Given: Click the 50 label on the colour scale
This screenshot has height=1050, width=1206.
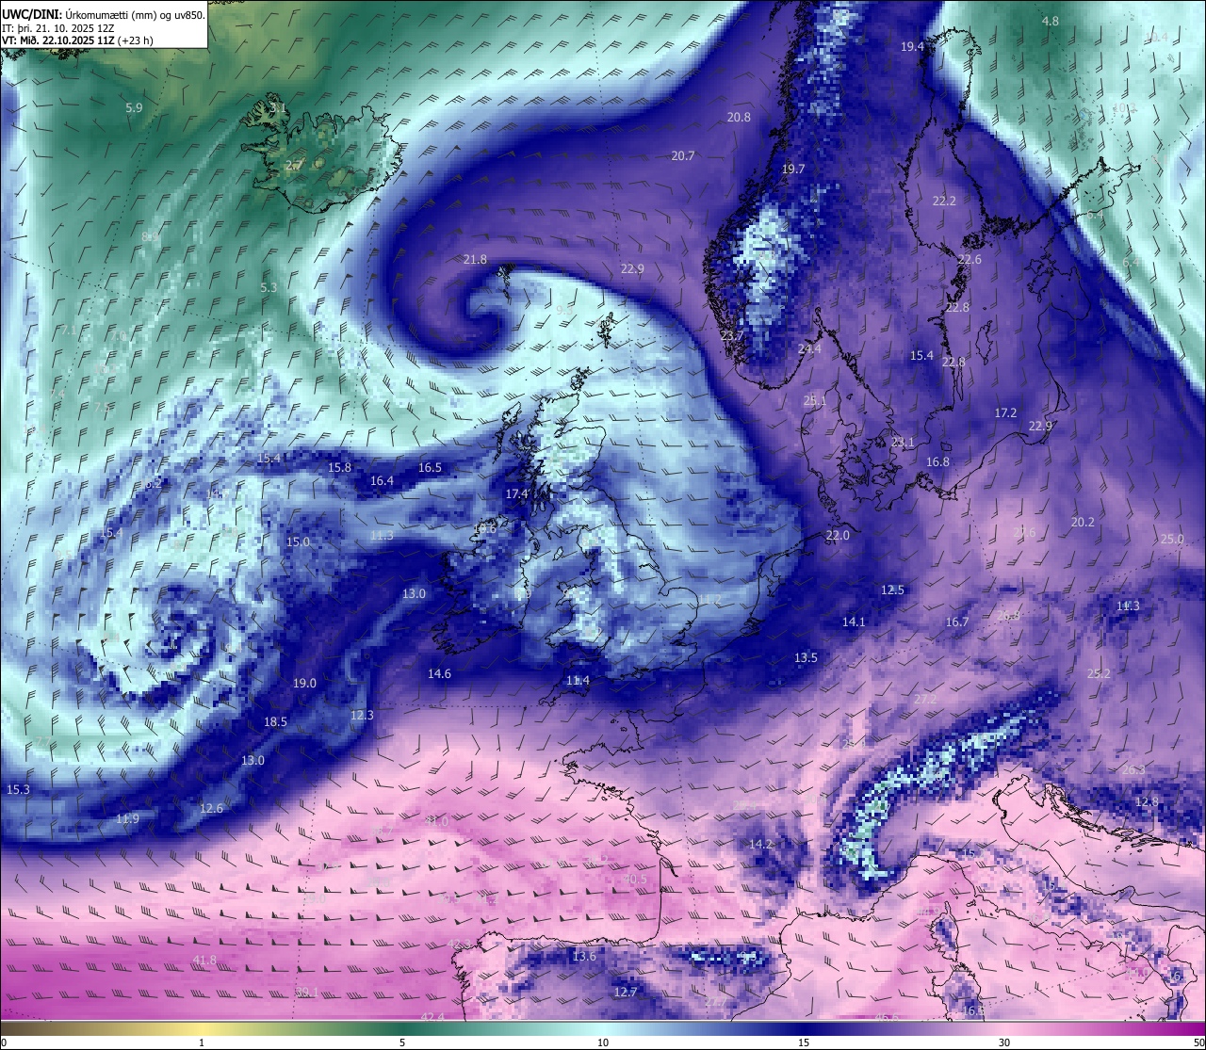Looking at the screenshot, I should [x=1198, y=1042].
